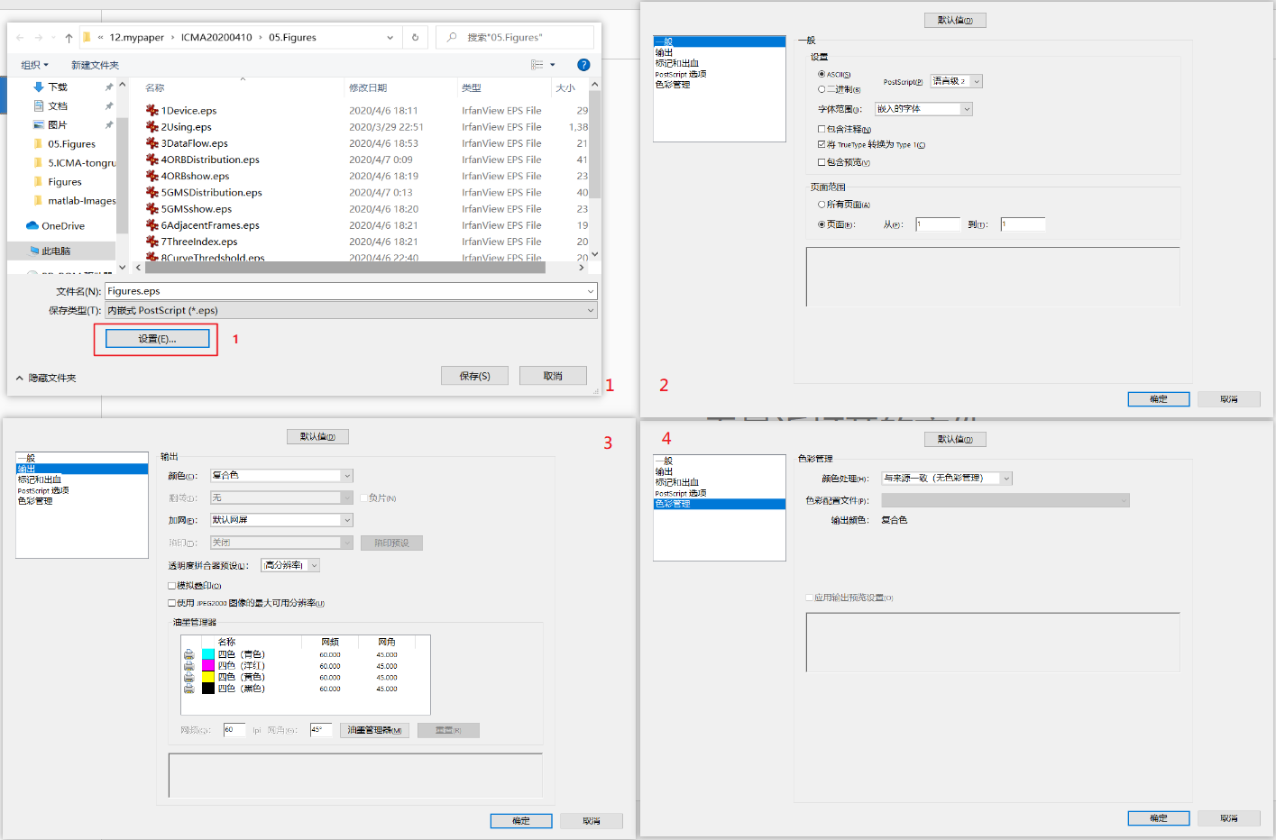The image size is (1276, 840).
Task: Select the 1Device.eps file icon
Action: (x=152, y=111)
